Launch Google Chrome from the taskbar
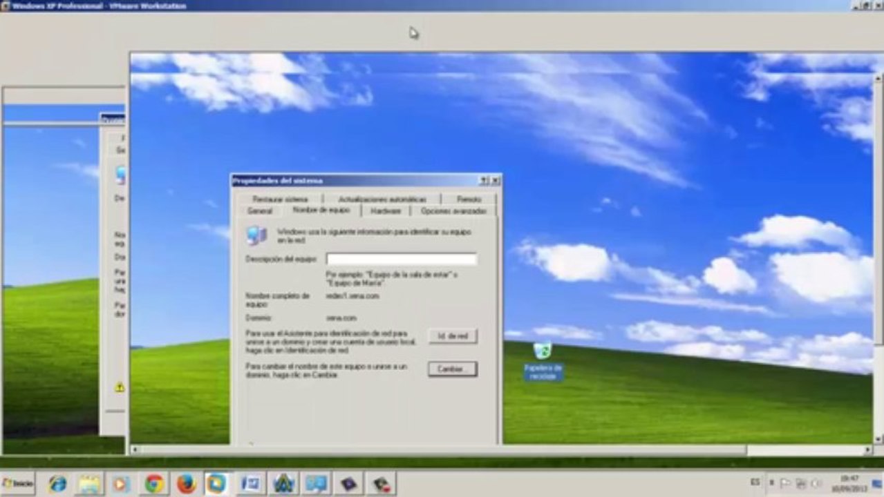Image resolution: width=884 pixels, height=497 pixels. (153, 484)
